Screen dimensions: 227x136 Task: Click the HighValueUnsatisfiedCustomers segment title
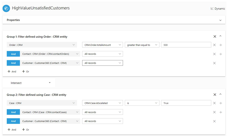(x=41, y=8)
